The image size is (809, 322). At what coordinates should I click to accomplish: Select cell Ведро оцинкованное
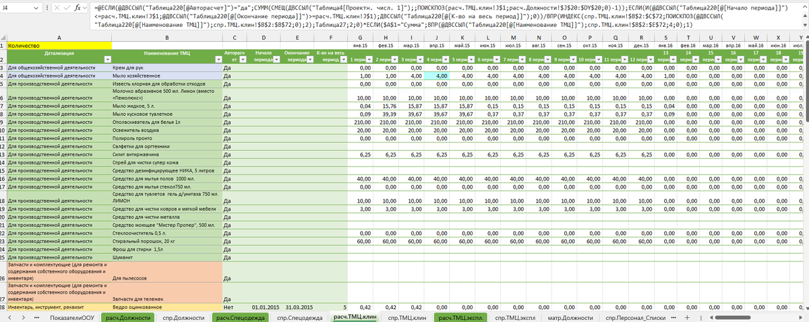tap(167, 307)
